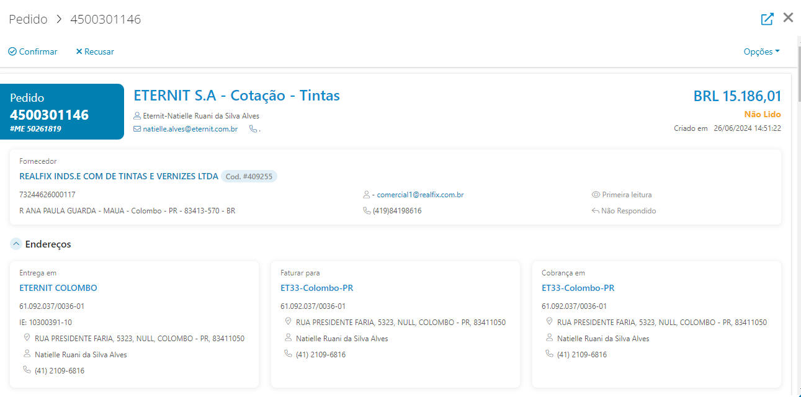Click the Confirmar check icon
The width and height of the screenshot is (801, 397).
12,51
